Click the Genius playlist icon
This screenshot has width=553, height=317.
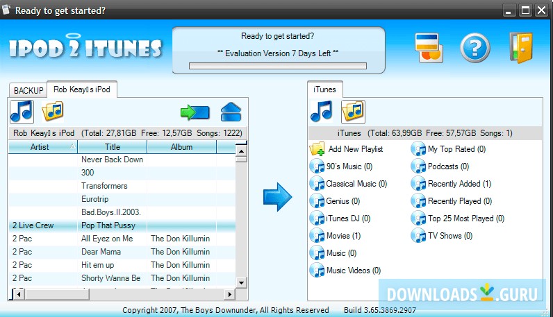coord(317,201)
